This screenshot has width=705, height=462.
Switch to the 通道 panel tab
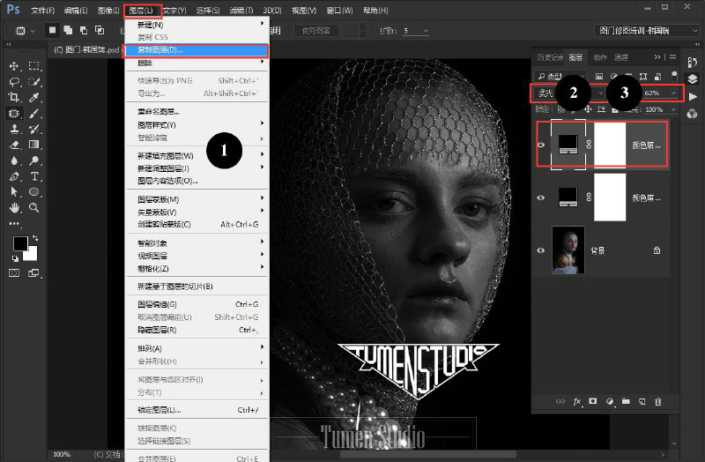tap(621, 57)
